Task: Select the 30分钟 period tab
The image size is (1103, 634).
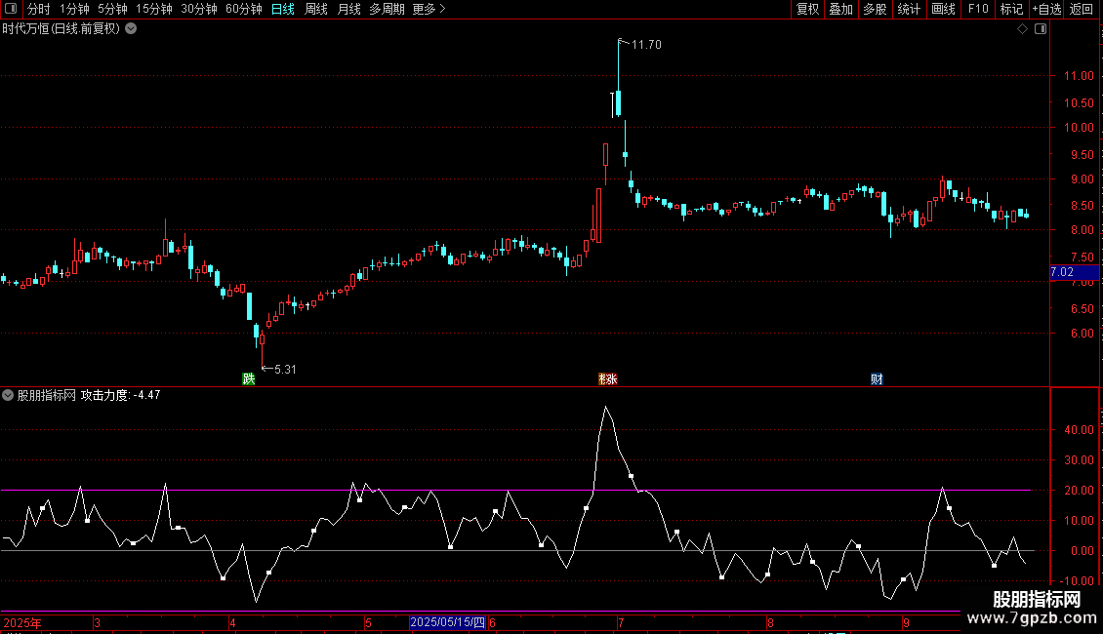Action: point(198,9)
